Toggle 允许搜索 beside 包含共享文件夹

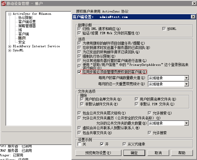click(x=150, y=133)
